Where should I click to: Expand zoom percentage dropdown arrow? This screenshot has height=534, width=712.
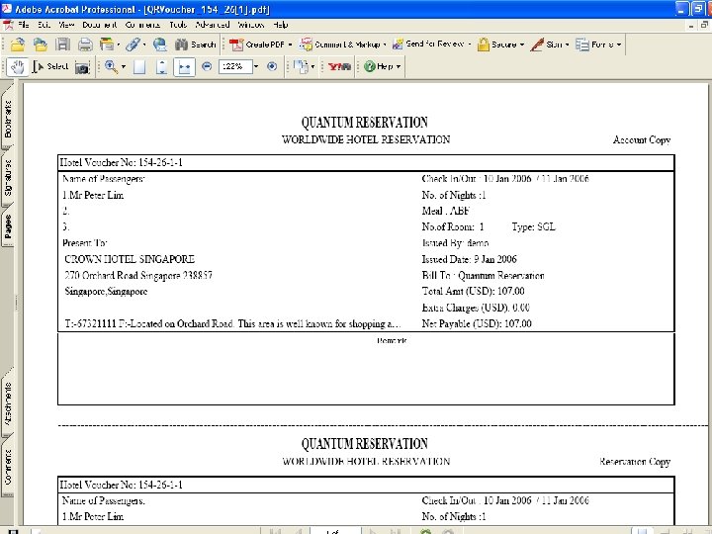point(256,67)
